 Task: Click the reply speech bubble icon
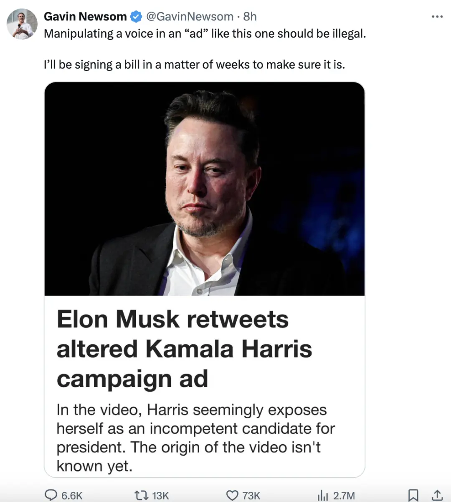51,495
